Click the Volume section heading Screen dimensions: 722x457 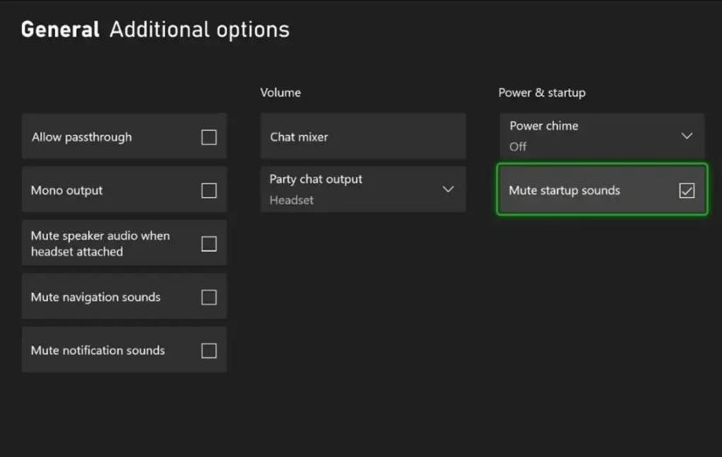(x=280, y=92)
